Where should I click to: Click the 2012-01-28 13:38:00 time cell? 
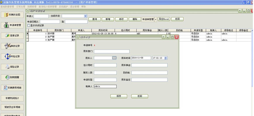[x=103, y=34]
